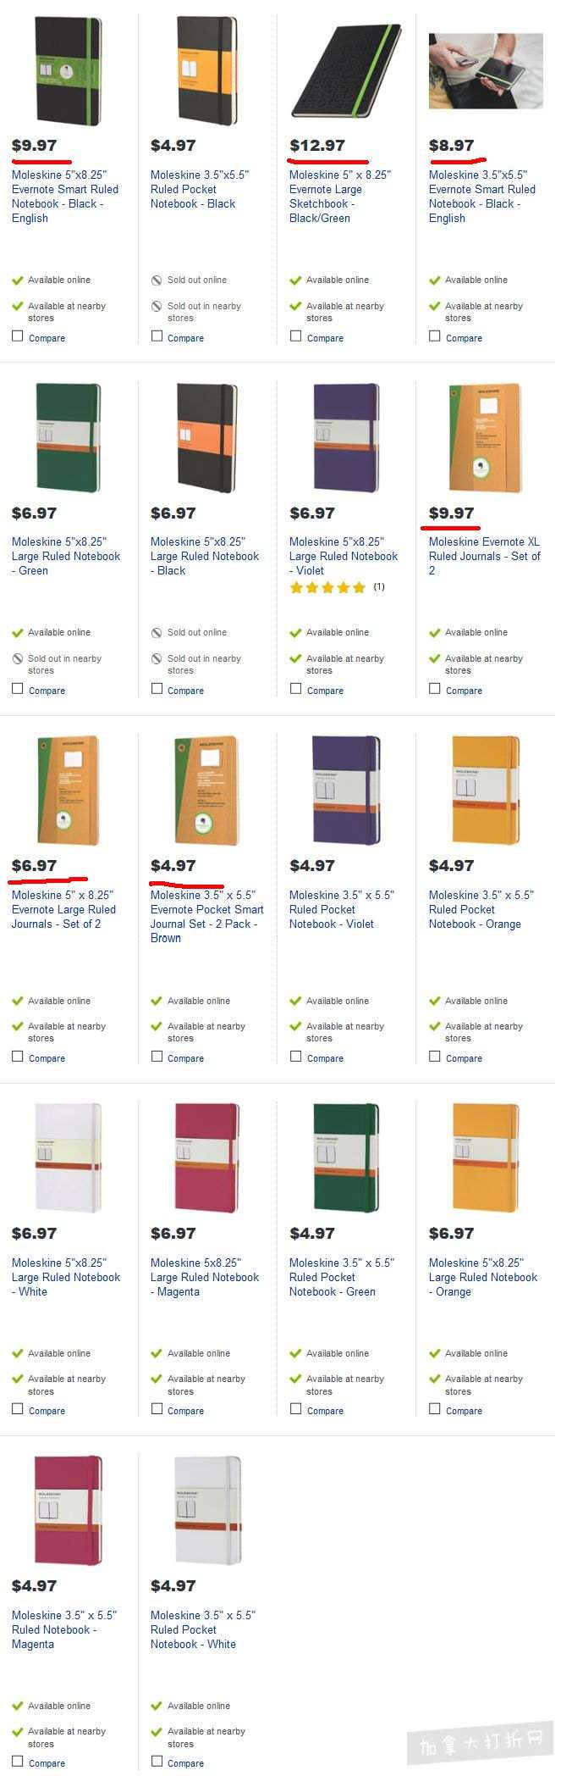
Task: Check Compare for Evernote Smart Ruled Notebook $9.97
Action: pos(17,336)
